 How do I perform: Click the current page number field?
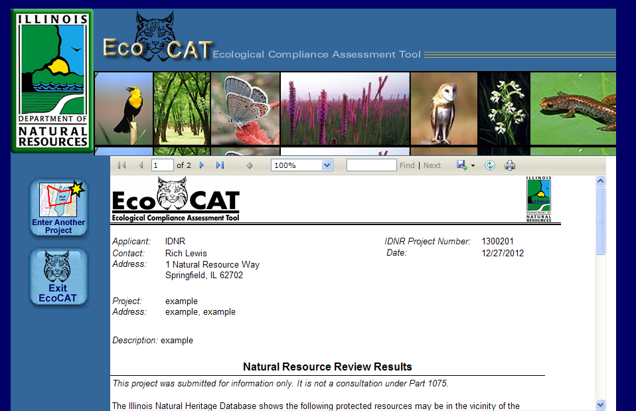[x=162, y=165]
